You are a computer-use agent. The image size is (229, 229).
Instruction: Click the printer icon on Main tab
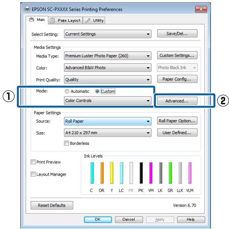click(31, 20)
